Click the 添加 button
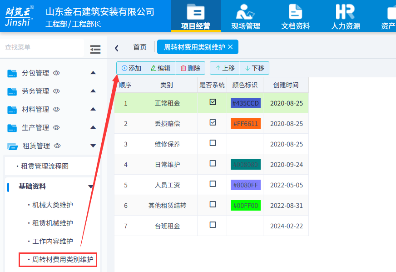This screenshot has width=396, height=272. pyautogui.click(x=131, y=68)
